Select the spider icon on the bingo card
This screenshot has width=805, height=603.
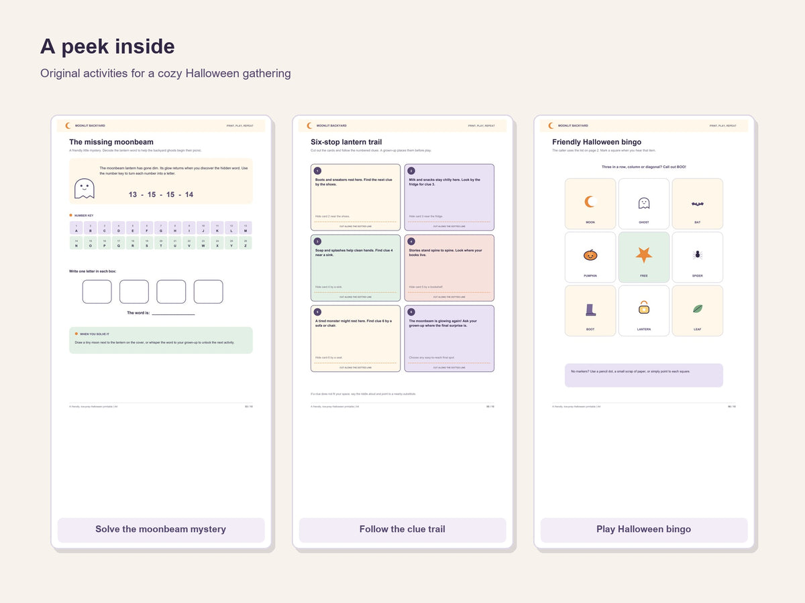(698, 255)
